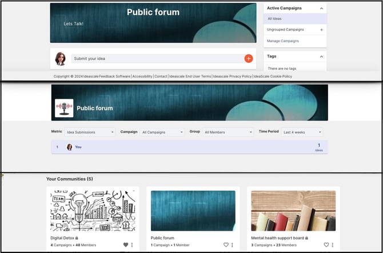
Task: Open Manage Campaigns link
Action: (283, 41)
